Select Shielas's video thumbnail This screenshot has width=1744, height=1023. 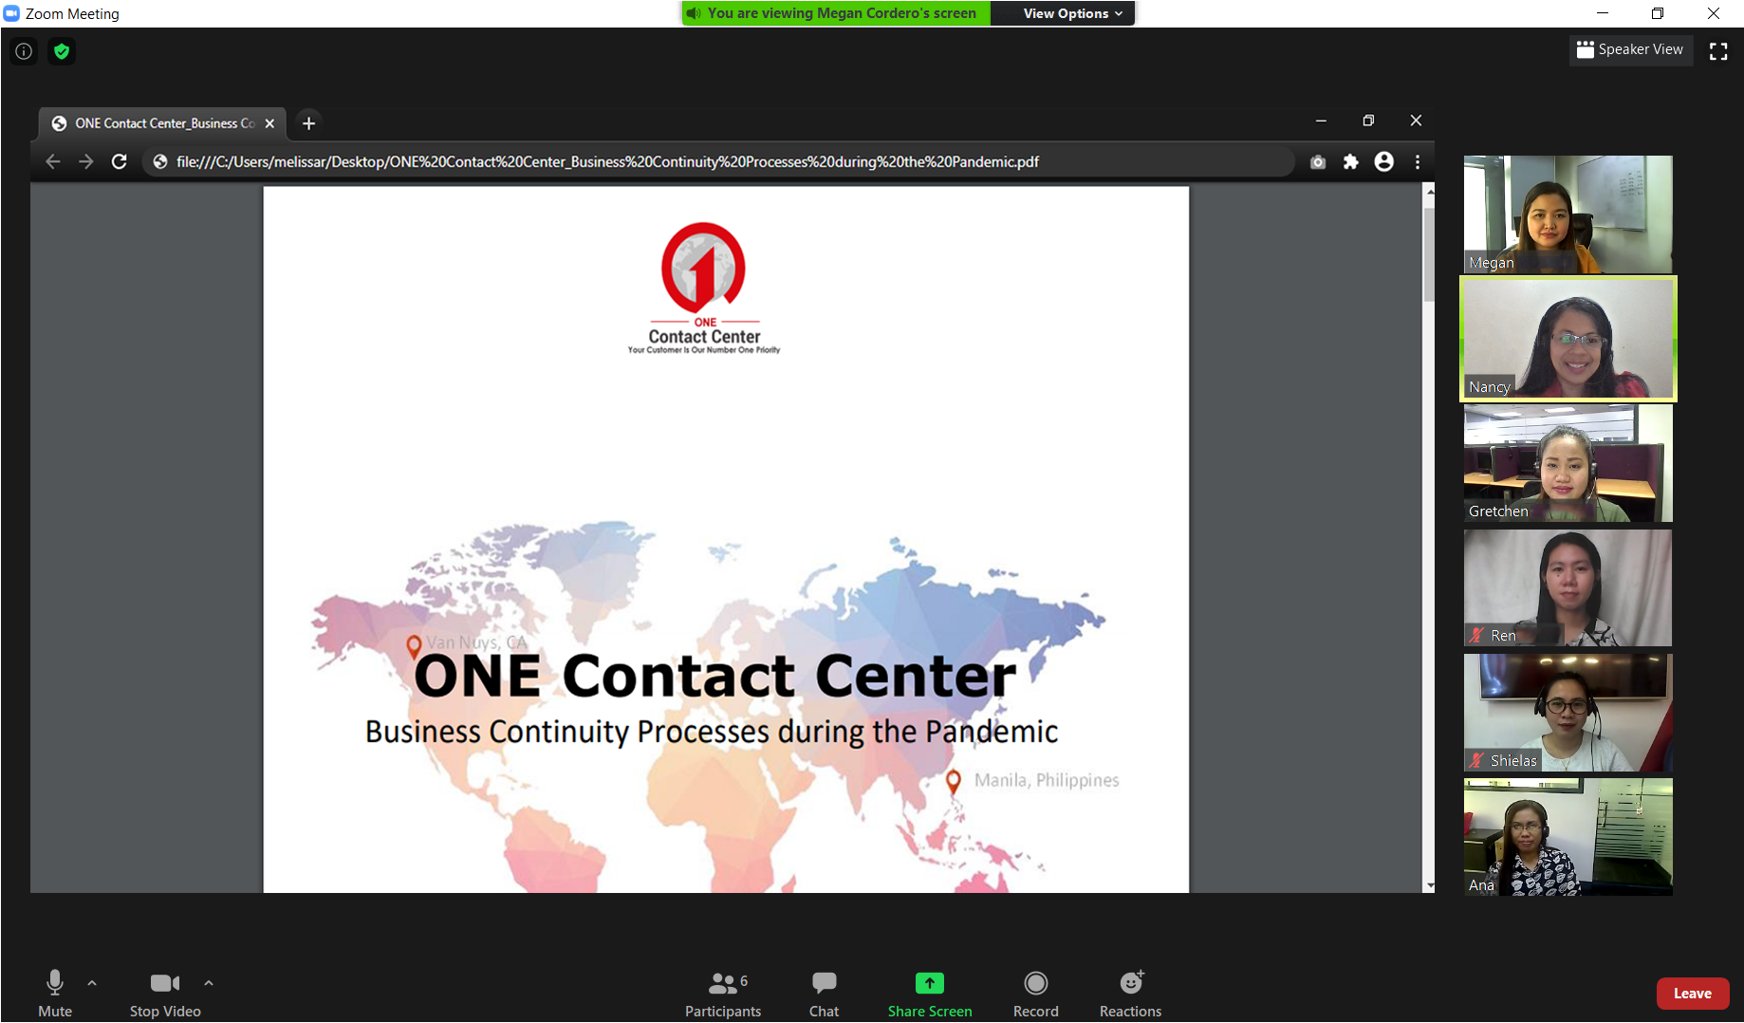(1568, 713)
